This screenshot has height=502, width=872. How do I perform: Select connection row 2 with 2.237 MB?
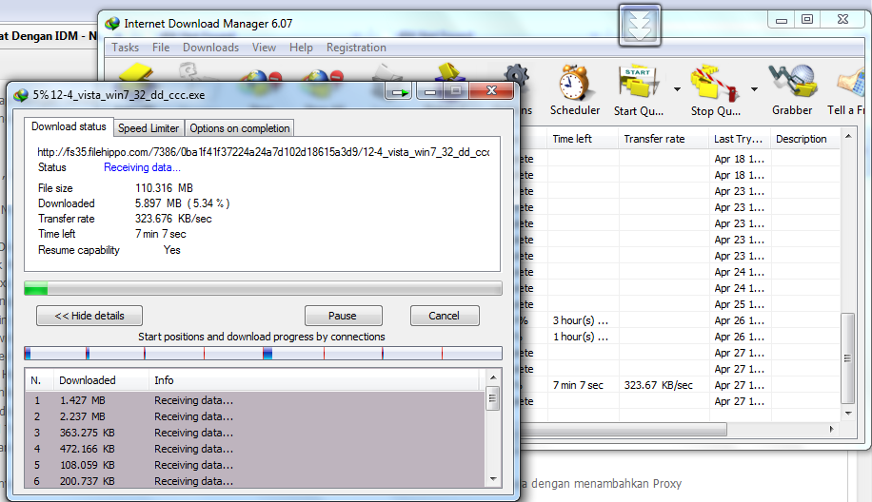255,416
